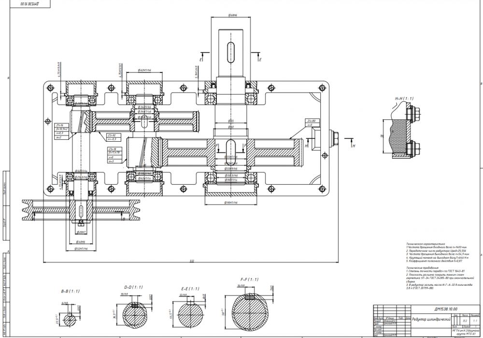Select the '22,5' height dimension in section B-B
This screenshot has width=483, height=338.
pos(57,319)
